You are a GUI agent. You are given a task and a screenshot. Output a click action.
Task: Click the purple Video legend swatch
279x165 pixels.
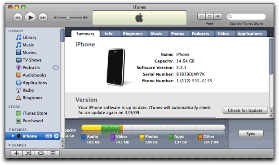point(113,137)
